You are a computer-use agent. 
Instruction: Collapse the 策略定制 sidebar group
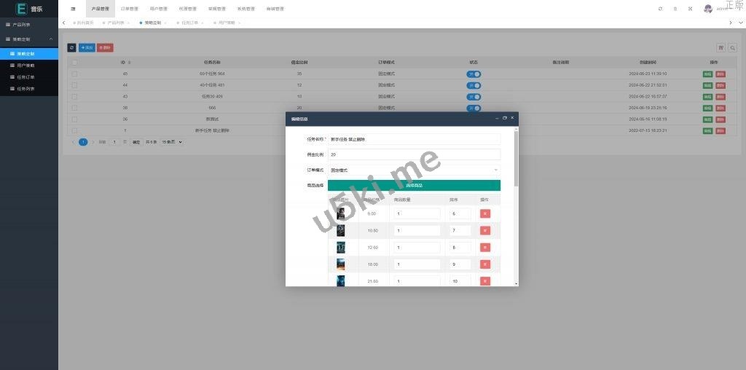tap(29, 39)
